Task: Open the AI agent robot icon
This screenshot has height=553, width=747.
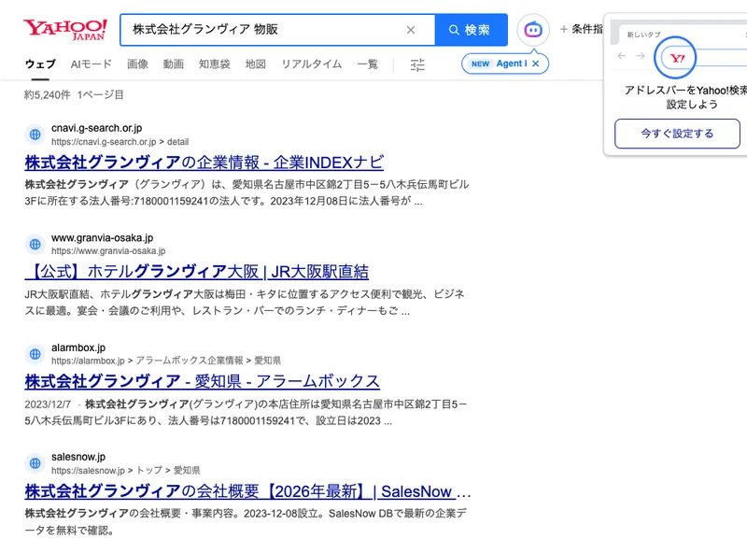Action: pyautogui.click(x=533, y=30)
